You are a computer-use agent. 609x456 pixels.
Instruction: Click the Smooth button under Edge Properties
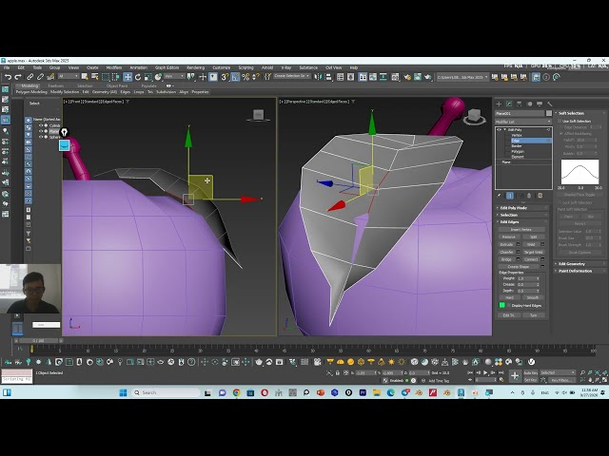point(533,297)
